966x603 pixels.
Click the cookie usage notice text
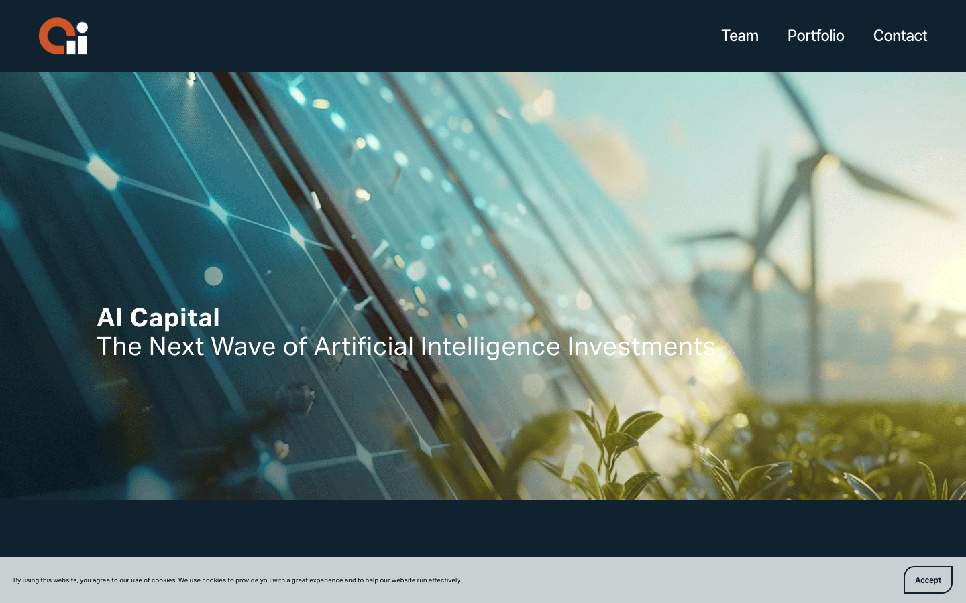tap(237, 580)
